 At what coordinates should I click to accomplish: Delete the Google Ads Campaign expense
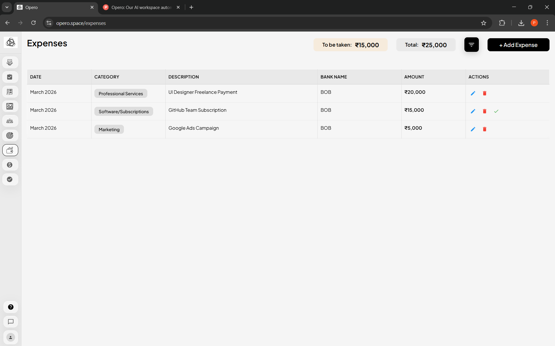(x=484, y=129)
